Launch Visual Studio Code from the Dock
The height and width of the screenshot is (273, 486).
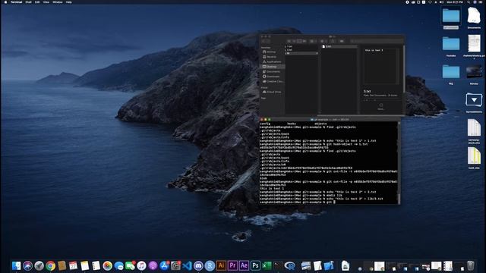[x=188, y=265]
